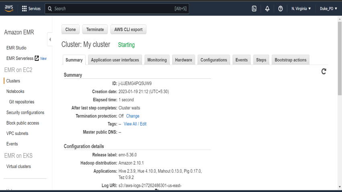
Task: Open the Hardware tab
Action: 183,60
